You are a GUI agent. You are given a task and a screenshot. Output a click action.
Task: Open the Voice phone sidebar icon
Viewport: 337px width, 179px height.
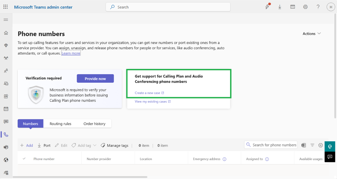pyautogui.click(x=6, y=135)
